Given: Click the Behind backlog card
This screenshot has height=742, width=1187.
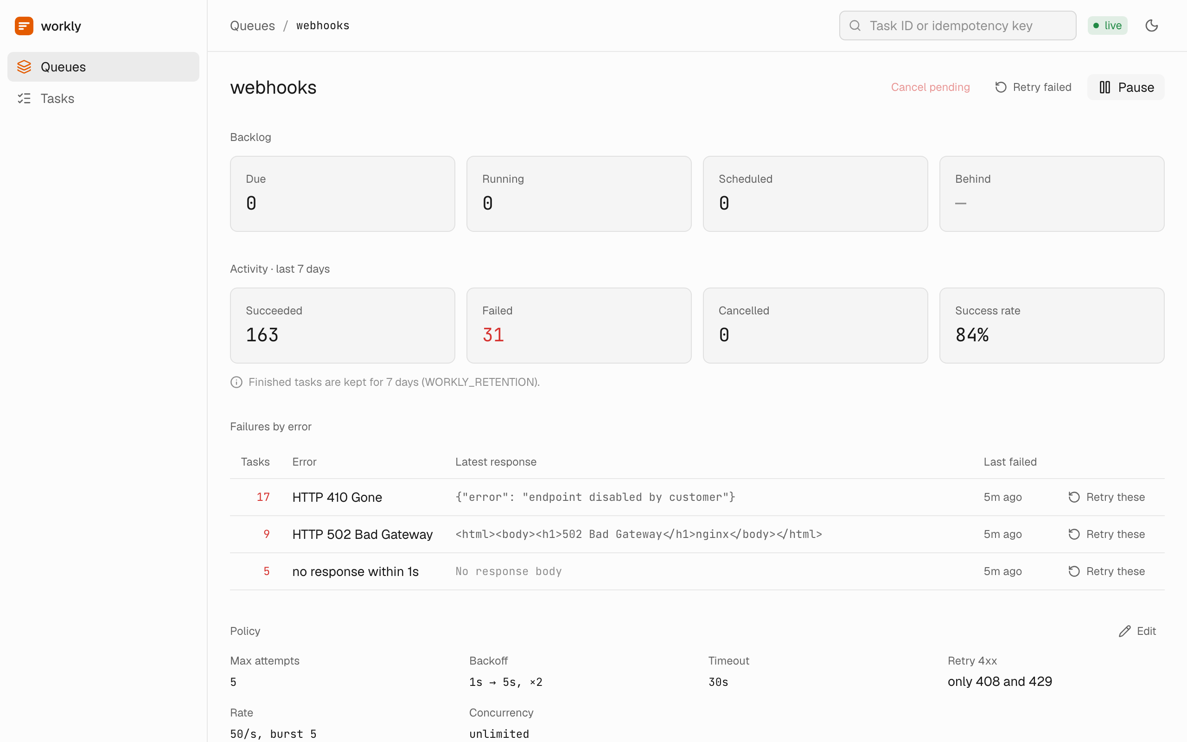Looking at the screenshot, I should 1052,194.
